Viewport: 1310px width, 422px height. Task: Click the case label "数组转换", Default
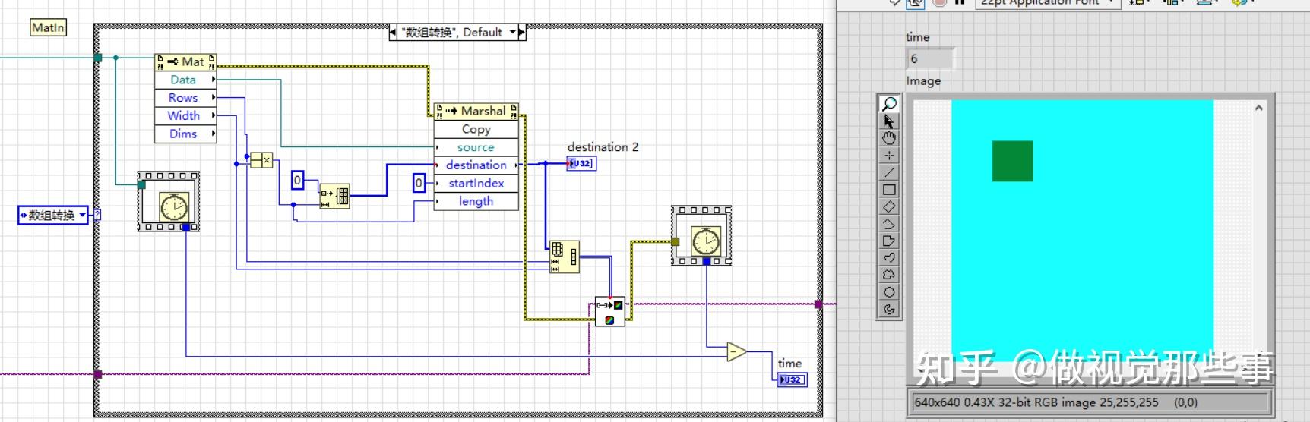[454, 32]
